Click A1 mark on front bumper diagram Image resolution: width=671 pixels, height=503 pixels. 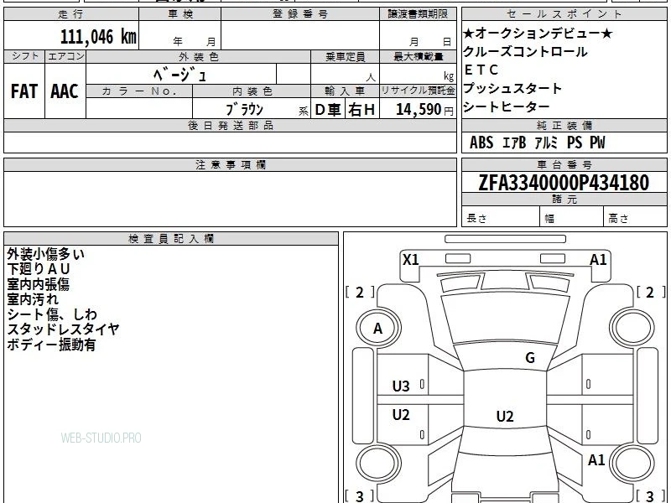point(598,260)
